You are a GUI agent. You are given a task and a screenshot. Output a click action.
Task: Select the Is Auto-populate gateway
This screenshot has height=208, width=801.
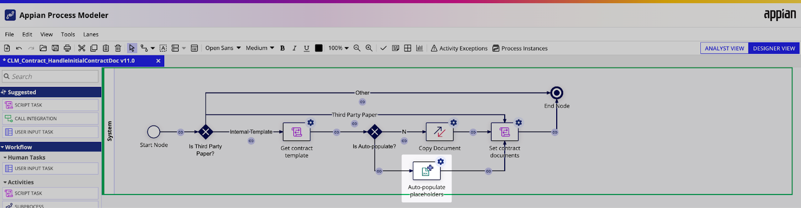(x=374, y=132)
